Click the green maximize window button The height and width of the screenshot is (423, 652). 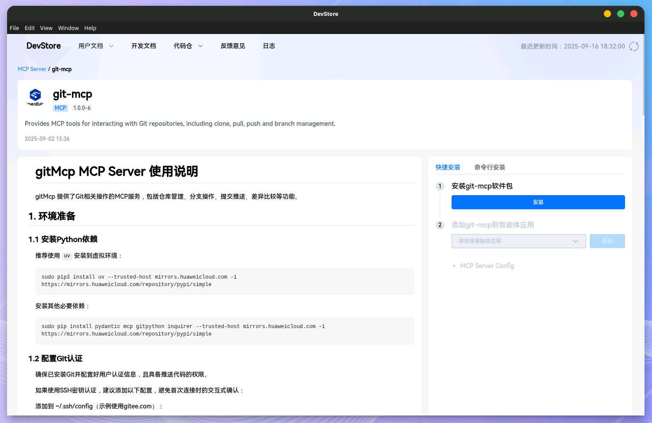point(620,14)
